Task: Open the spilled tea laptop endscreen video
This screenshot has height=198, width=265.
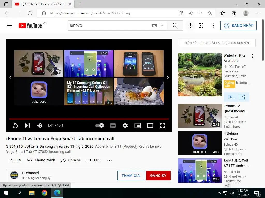Action: coord(139,92)
